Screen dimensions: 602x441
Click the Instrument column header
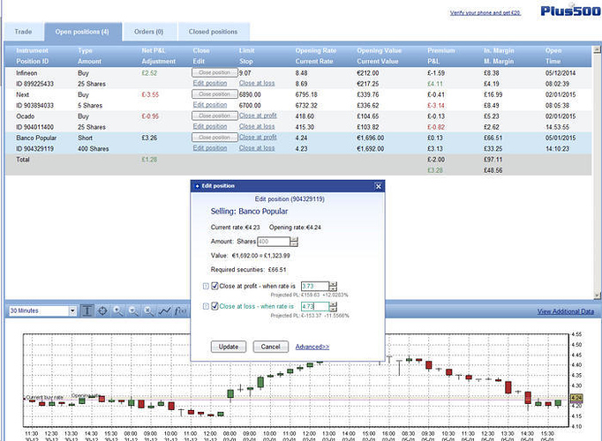[x=33, y=50]
